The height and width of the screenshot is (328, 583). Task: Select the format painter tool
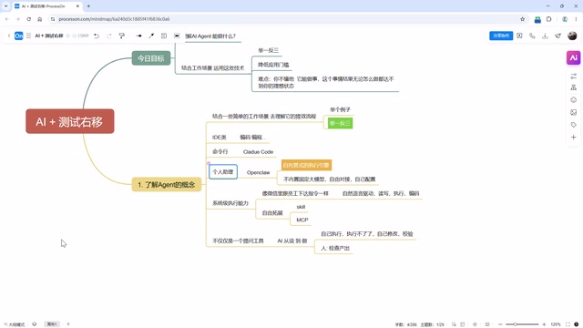tap(121, 36)
